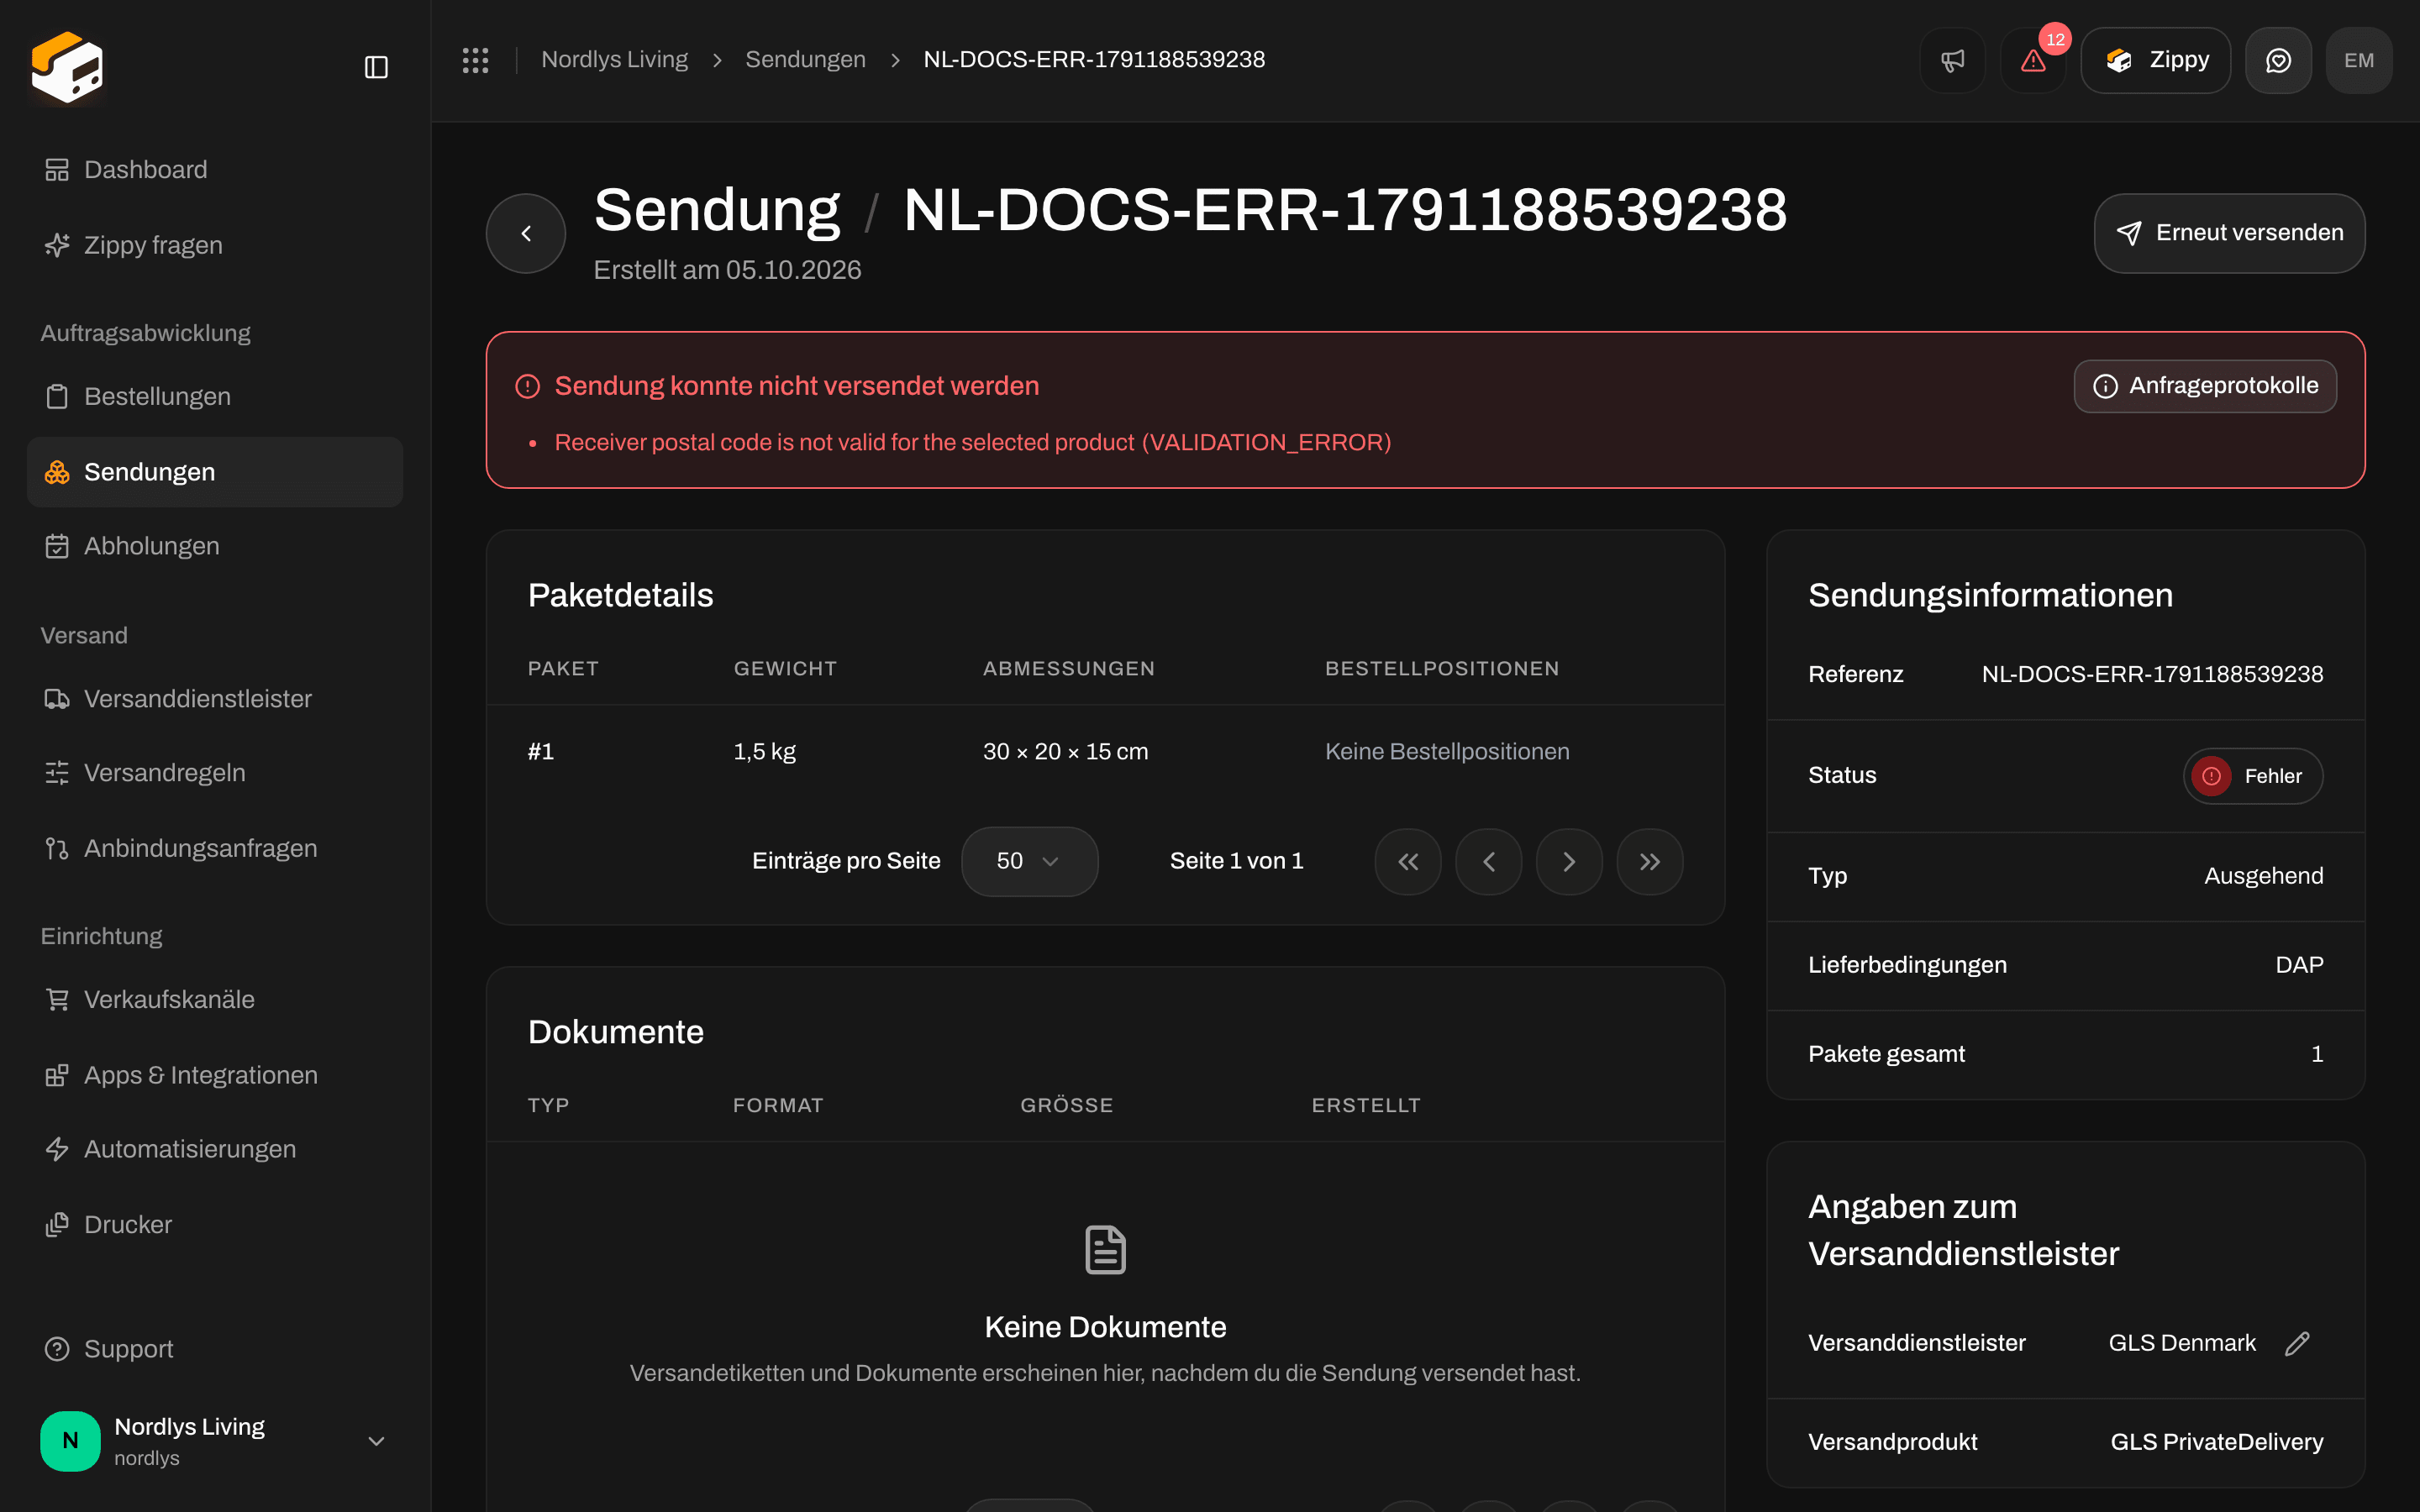The height and width of the screenshot is (1512, 2420).
Task: Click the error alert icon in banner
Action: click(x=527, y=386)
